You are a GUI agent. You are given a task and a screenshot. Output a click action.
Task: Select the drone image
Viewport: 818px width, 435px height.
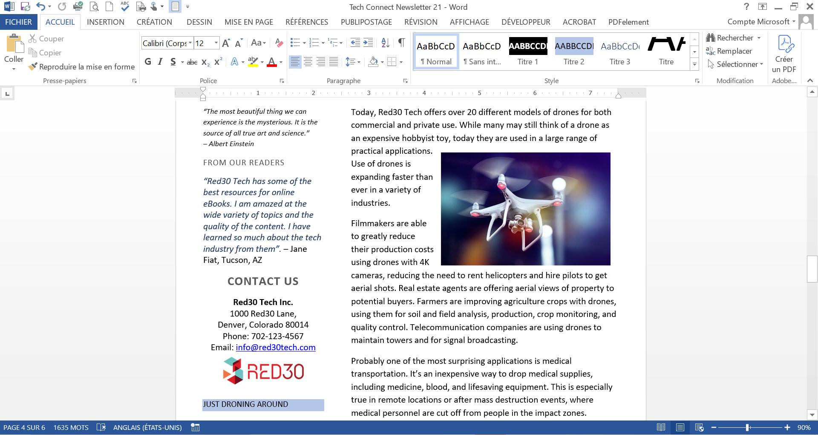click(x=525, y=209)
